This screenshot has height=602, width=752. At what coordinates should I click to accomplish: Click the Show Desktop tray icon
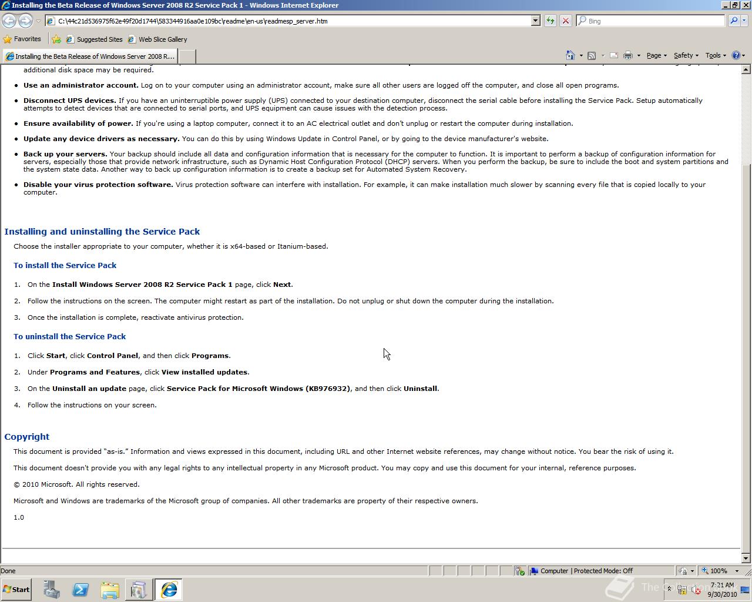coord(745,590)
